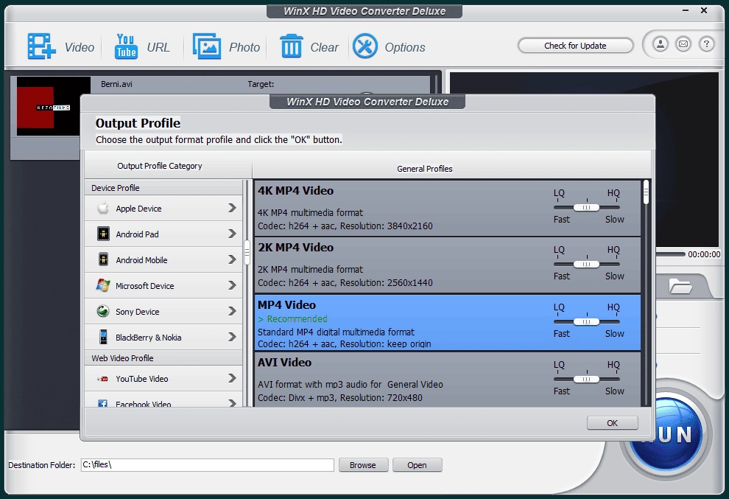Click the Browse button

[x=362, y=465]
